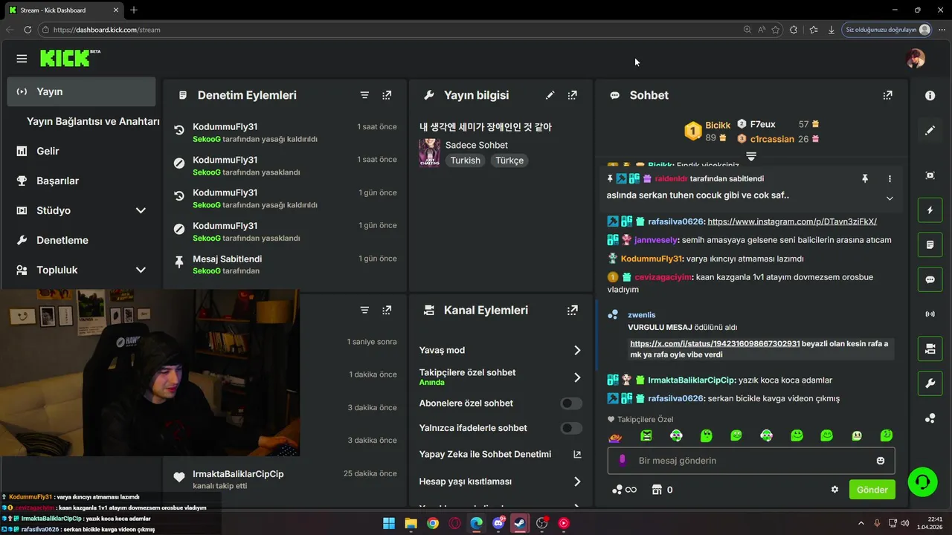The width and height of the screenshot is (952, 535).
Task: Open the Instagram link from rafasilva0626
Action: tap(792, 221)
